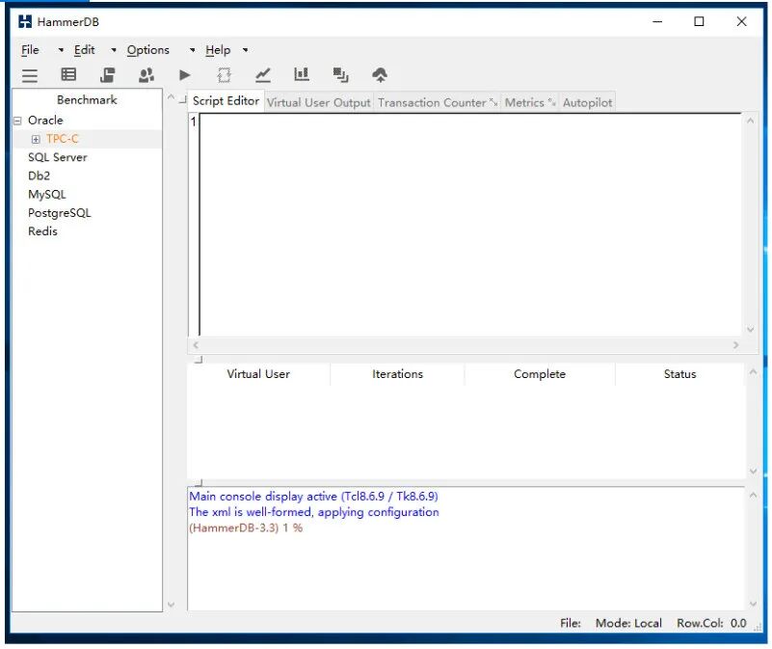Open the transaction counter line chart icon
Viewport: 772px width, 649px height.
point(263,75)
